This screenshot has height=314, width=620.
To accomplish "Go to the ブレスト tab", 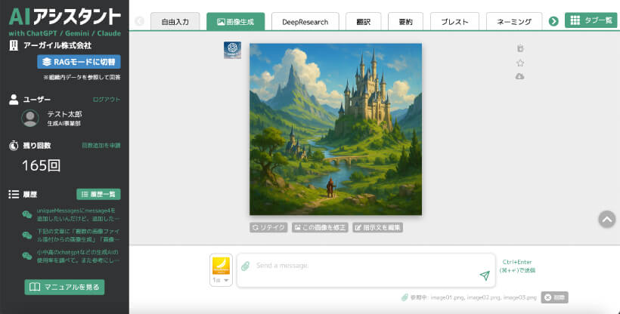I will click(x=454, y=22).
